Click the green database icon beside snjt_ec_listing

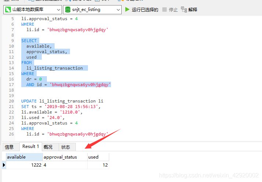tap(68, 10)
